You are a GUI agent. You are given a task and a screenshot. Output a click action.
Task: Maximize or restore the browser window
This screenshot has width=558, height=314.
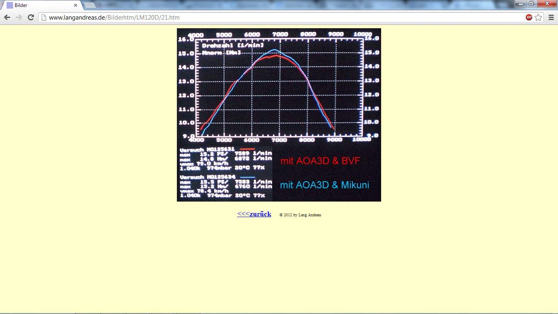(x=531, y=4)
